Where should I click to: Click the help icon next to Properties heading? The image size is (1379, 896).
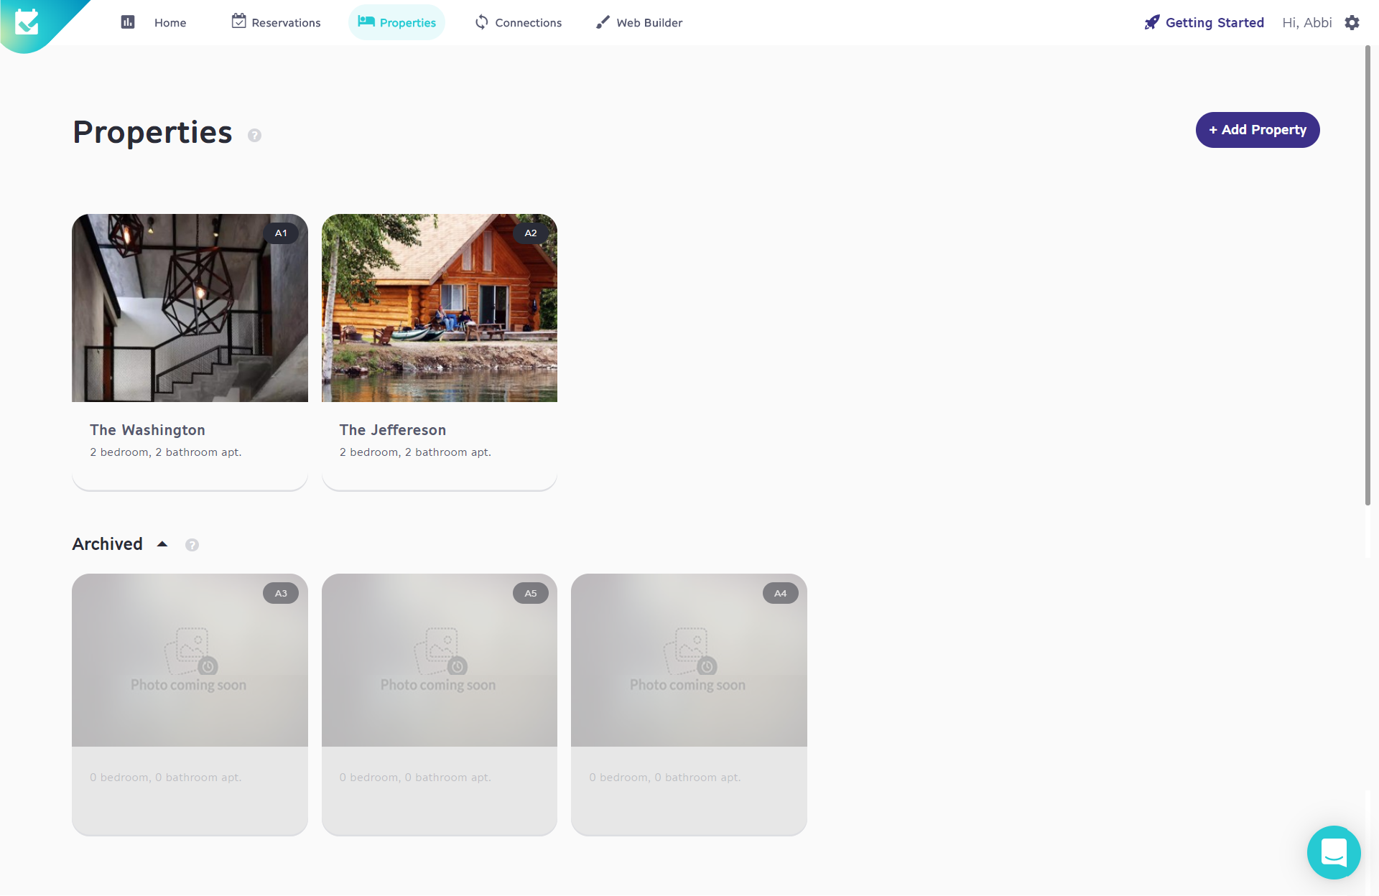click(x=254, y=135)
